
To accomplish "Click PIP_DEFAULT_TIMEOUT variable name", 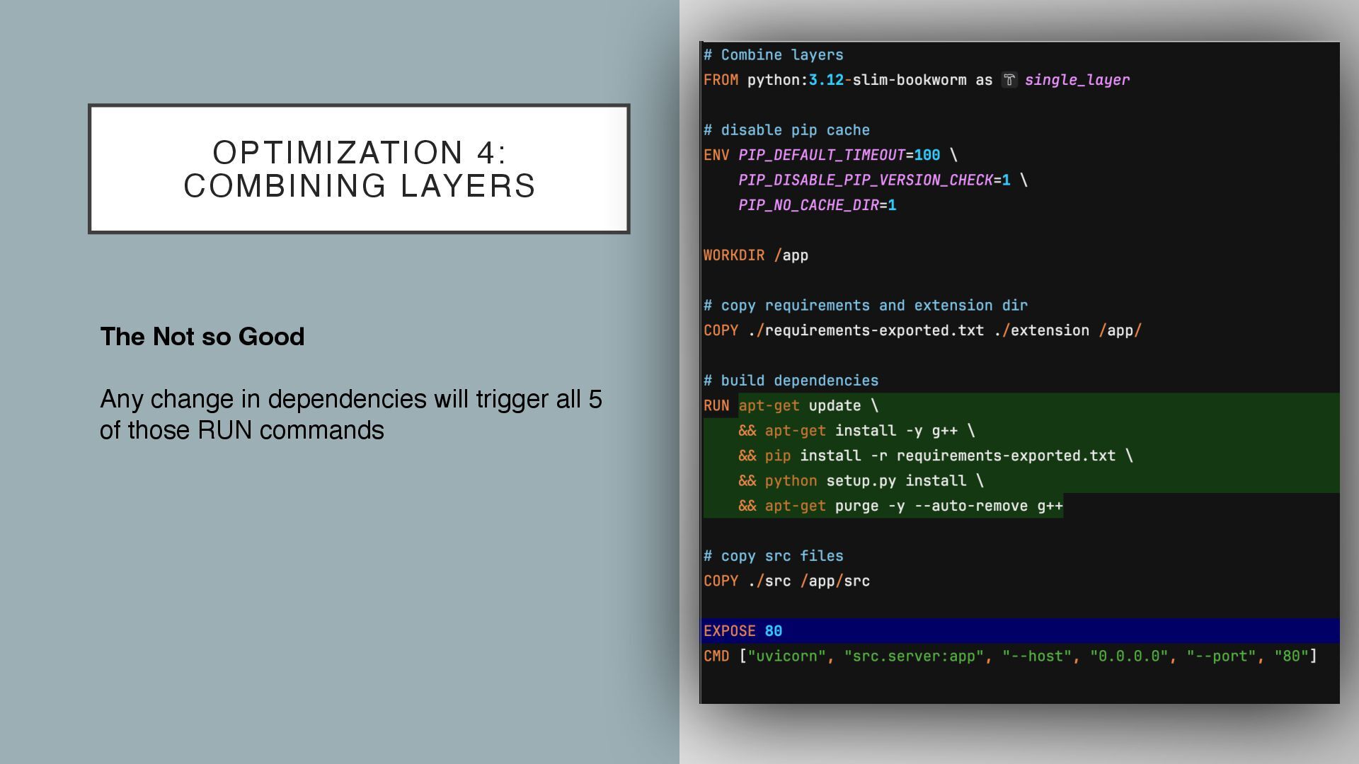I will (x=822, y=155).
